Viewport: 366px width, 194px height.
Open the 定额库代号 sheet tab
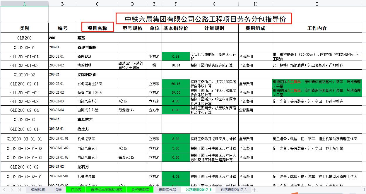pyautogui.click(x=167, y=190)
